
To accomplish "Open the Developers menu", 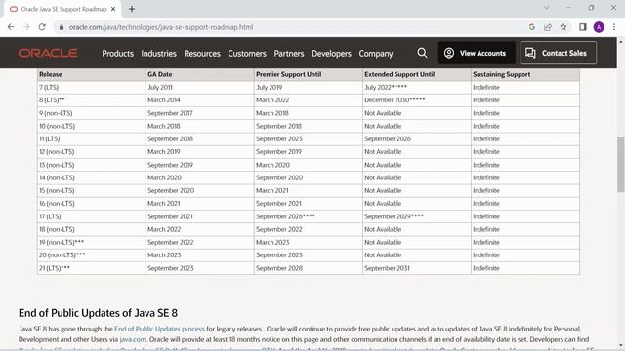I will [331, 54].
